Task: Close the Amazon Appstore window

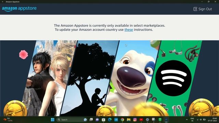Action: [215, 2]
